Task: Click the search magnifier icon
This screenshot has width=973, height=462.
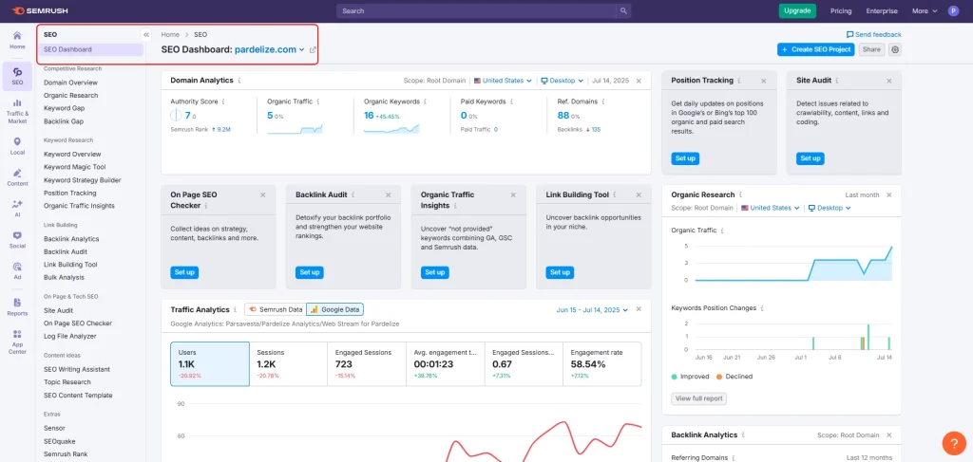Action: 623,11
